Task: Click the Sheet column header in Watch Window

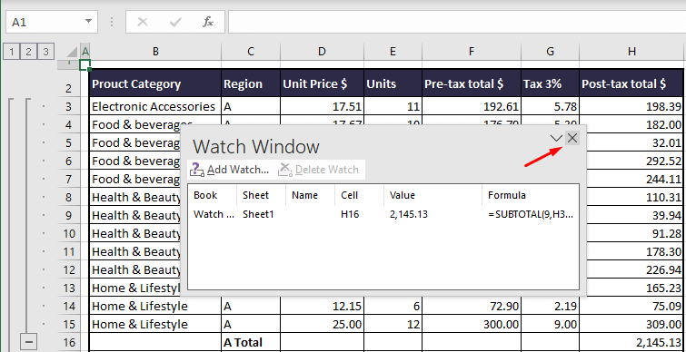Action: (x=261, y=195)
